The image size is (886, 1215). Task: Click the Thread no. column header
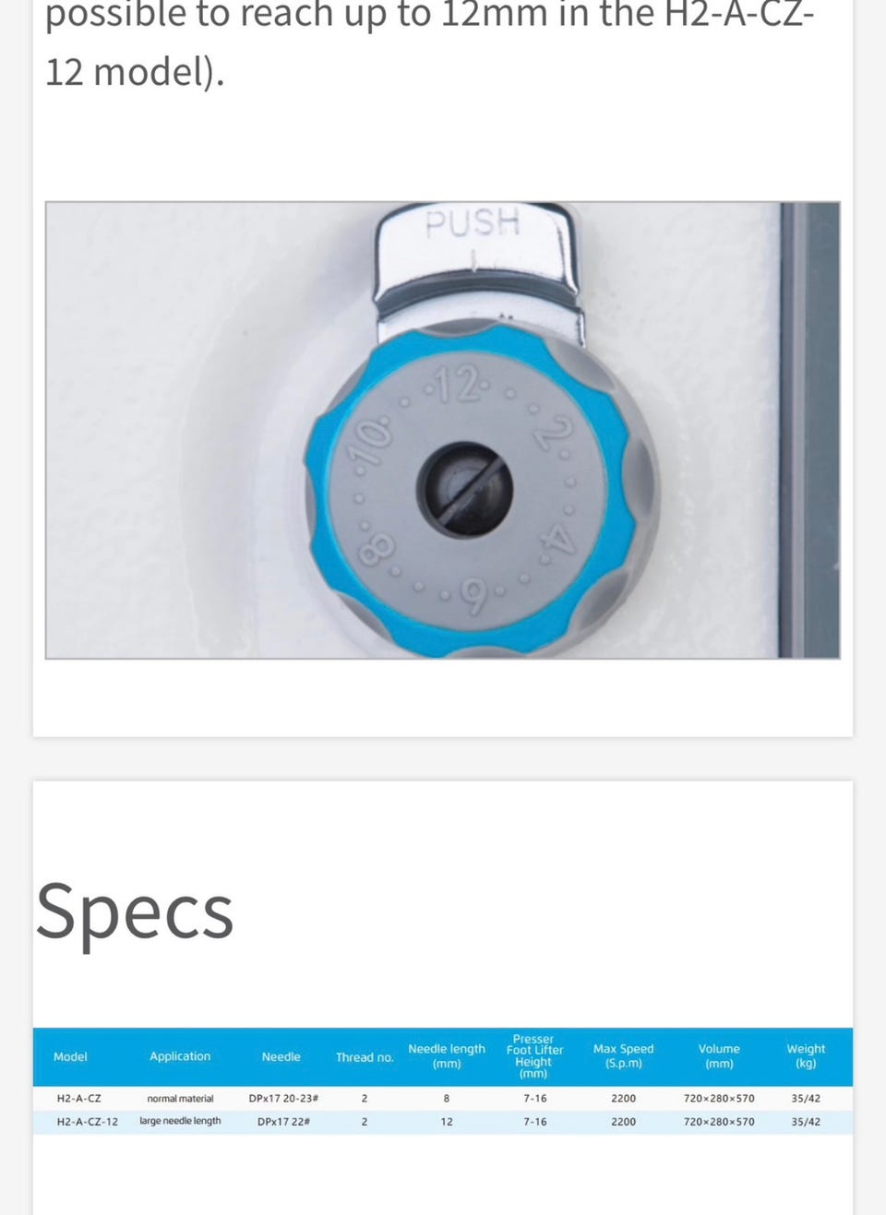click(365, 1057)
